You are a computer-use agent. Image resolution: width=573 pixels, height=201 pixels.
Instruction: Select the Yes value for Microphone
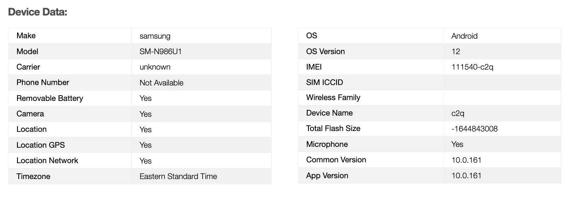(x=457, y=144)
